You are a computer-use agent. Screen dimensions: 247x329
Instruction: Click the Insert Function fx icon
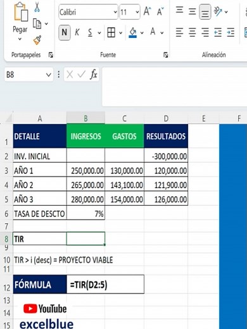click(94, 74)
